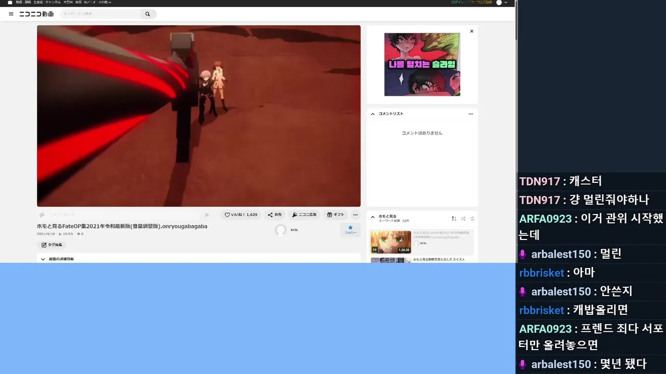Open the second playlist video thumbnail

tap(391, 260)
